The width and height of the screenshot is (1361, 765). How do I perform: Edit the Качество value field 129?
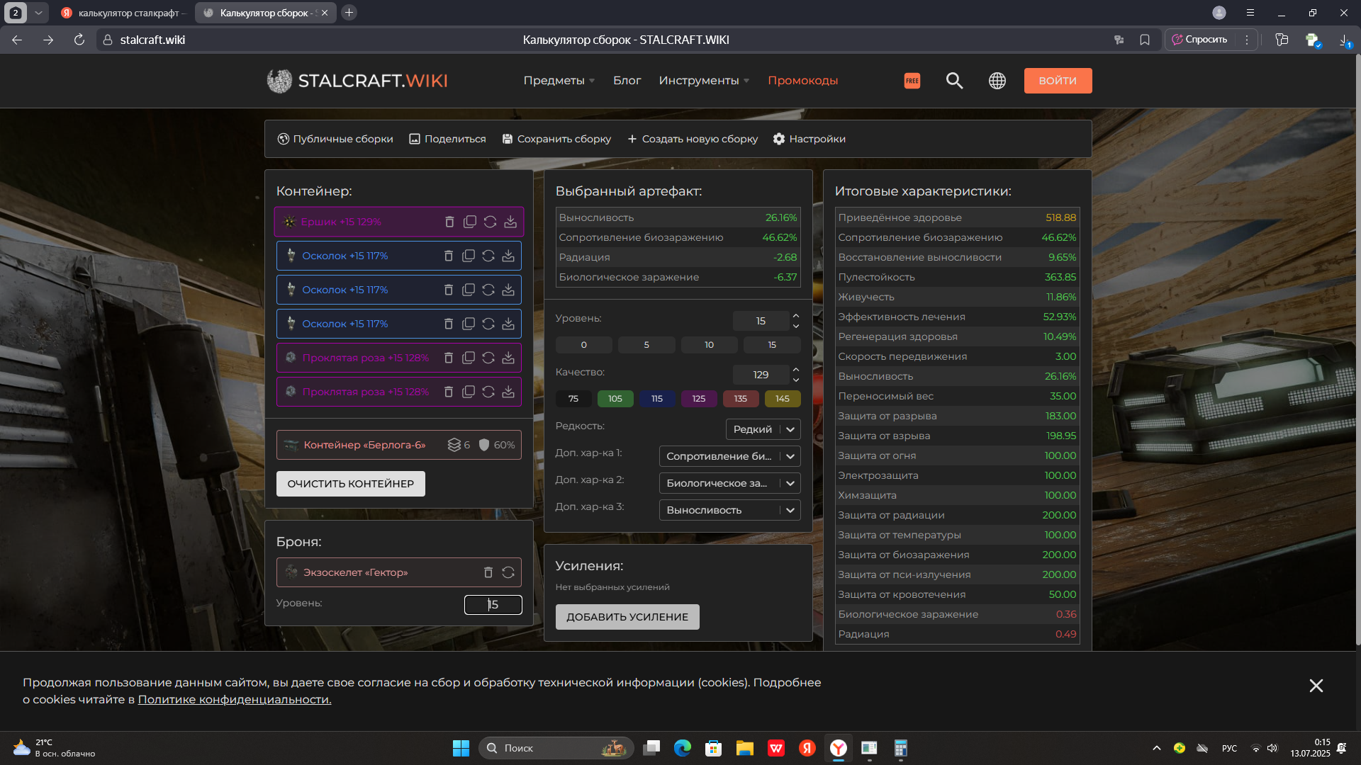click(x=761, y=375)
